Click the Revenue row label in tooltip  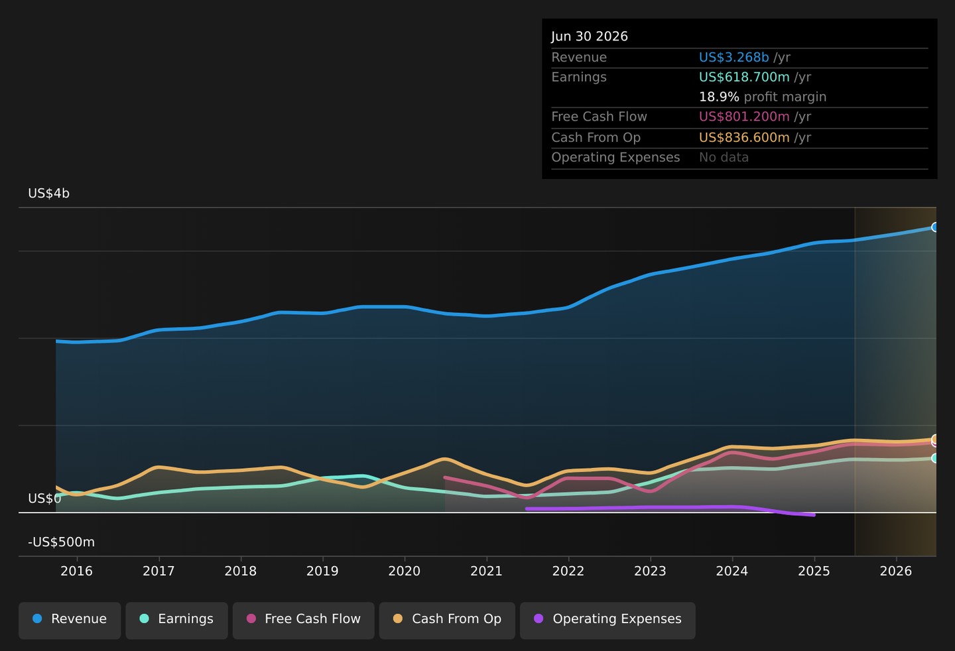579,58
